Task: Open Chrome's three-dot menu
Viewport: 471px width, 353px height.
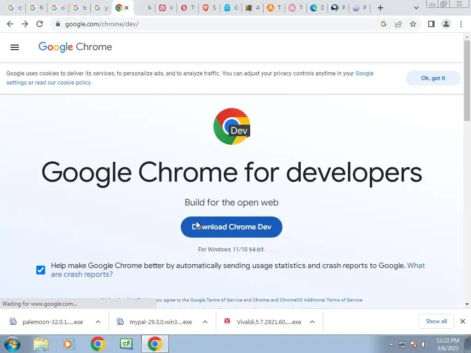Action: click(x=461, y=24)
